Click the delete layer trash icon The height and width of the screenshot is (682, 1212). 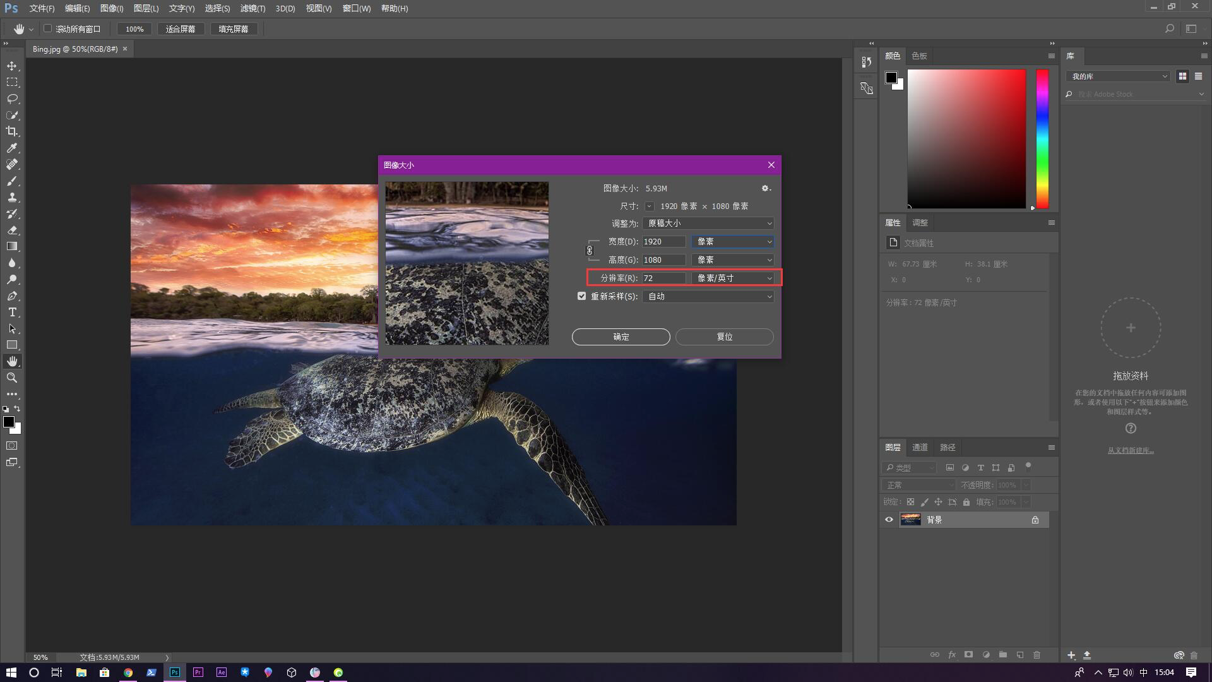pyautogui.click(x=1037, y=655)
